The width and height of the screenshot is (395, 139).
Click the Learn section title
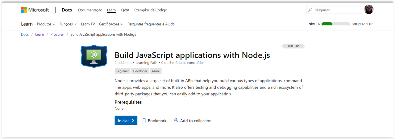pos(27,24)
